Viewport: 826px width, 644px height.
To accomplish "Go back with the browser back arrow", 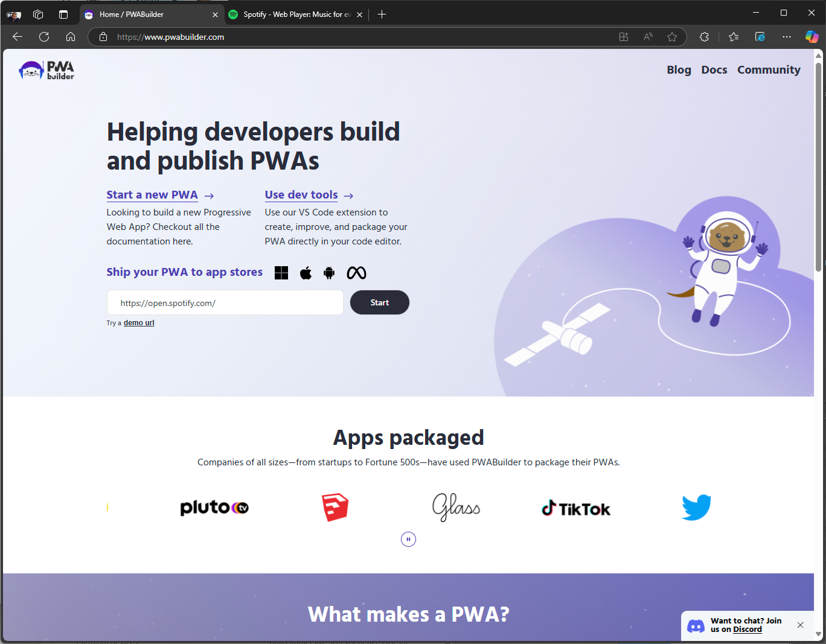I will pyautogui.click(x=18, y=37).
